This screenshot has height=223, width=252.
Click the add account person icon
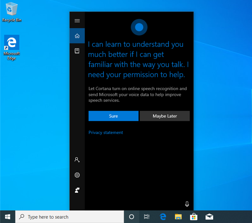coord(77,160)
